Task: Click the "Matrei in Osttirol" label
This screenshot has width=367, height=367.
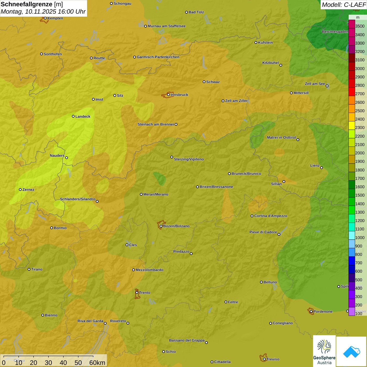Action: coord(282,137)
